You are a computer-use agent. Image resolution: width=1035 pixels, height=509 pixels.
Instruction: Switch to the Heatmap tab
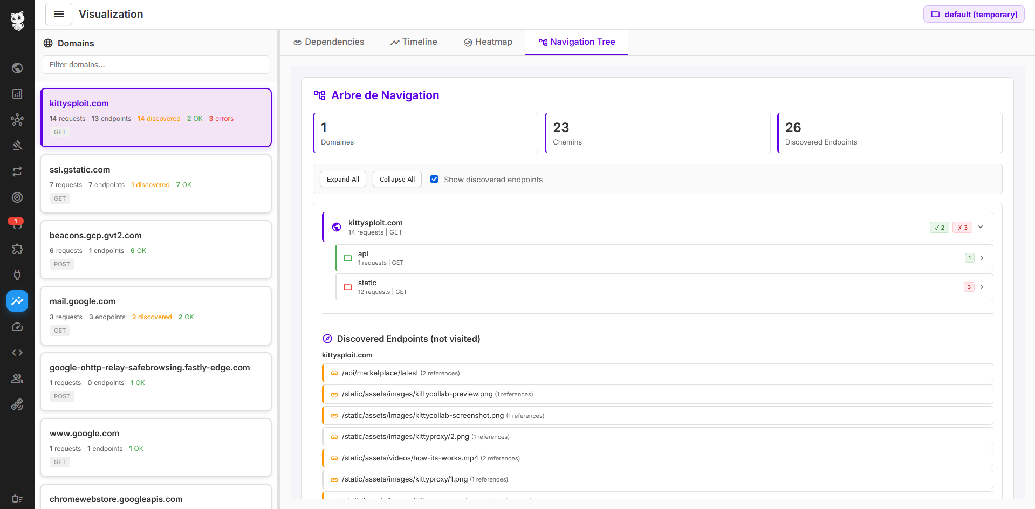tap(488, 42)
